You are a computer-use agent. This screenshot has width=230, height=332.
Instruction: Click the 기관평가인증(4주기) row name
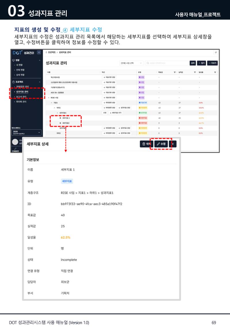57,87
